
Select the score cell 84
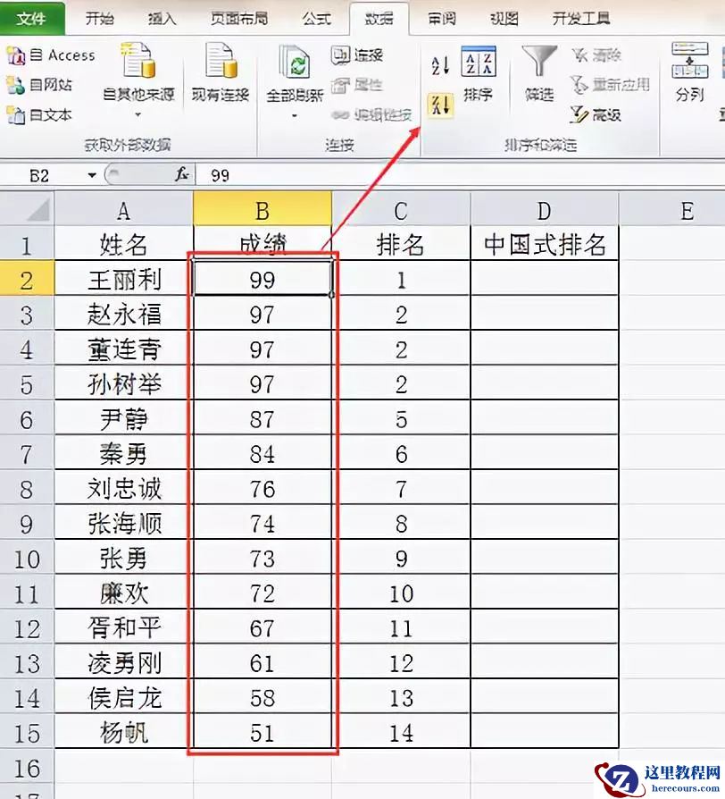click(262, 452)
